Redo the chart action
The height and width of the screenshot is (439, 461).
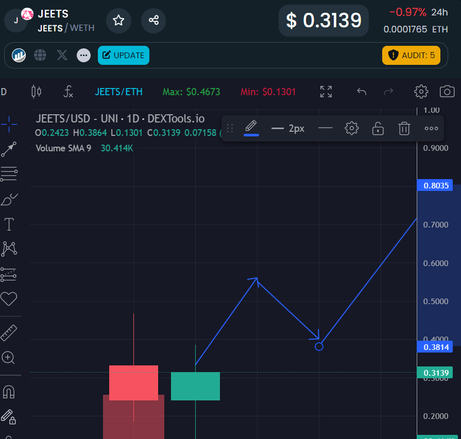pos(388,92)
